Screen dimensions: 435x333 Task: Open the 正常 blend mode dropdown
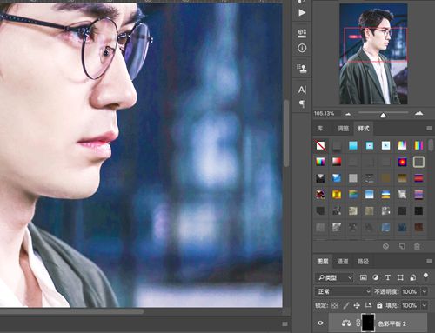click(343, 291)
